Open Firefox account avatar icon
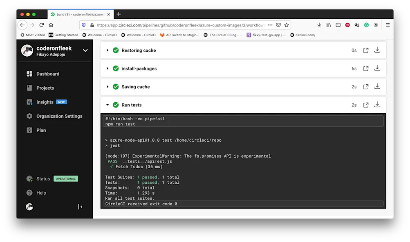This screenshot has height=242, width=410. click(376, 25)
